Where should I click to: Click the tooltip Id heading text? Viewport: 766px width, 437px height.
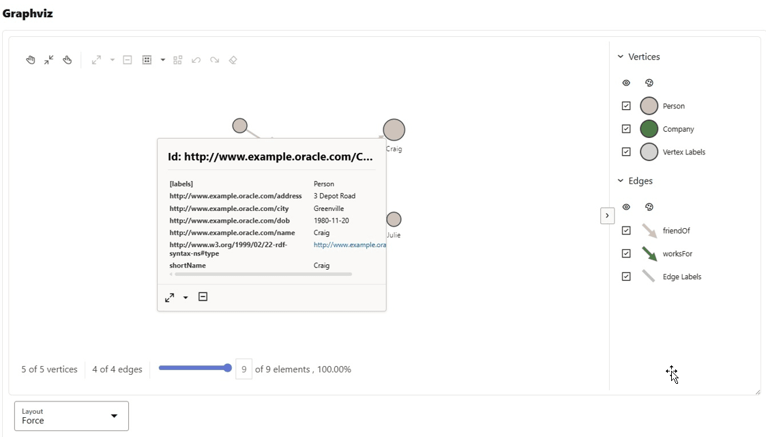click(x=270, y=157)
